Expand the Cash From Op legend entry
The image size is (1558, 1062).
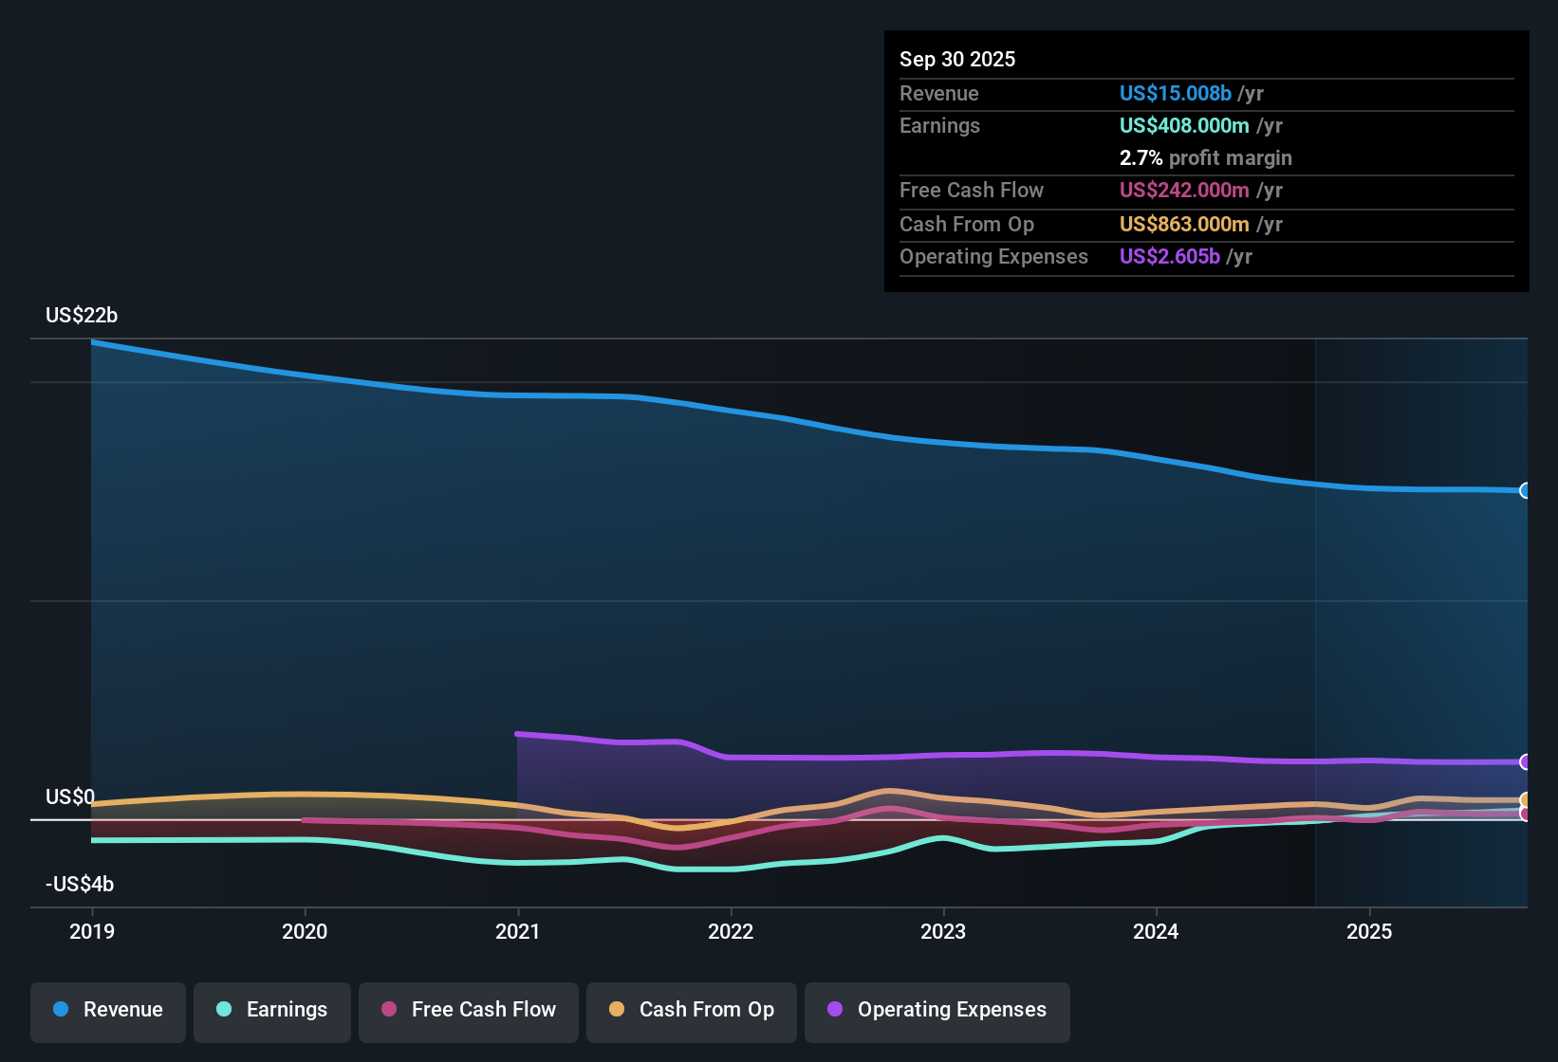point(691,1010)
